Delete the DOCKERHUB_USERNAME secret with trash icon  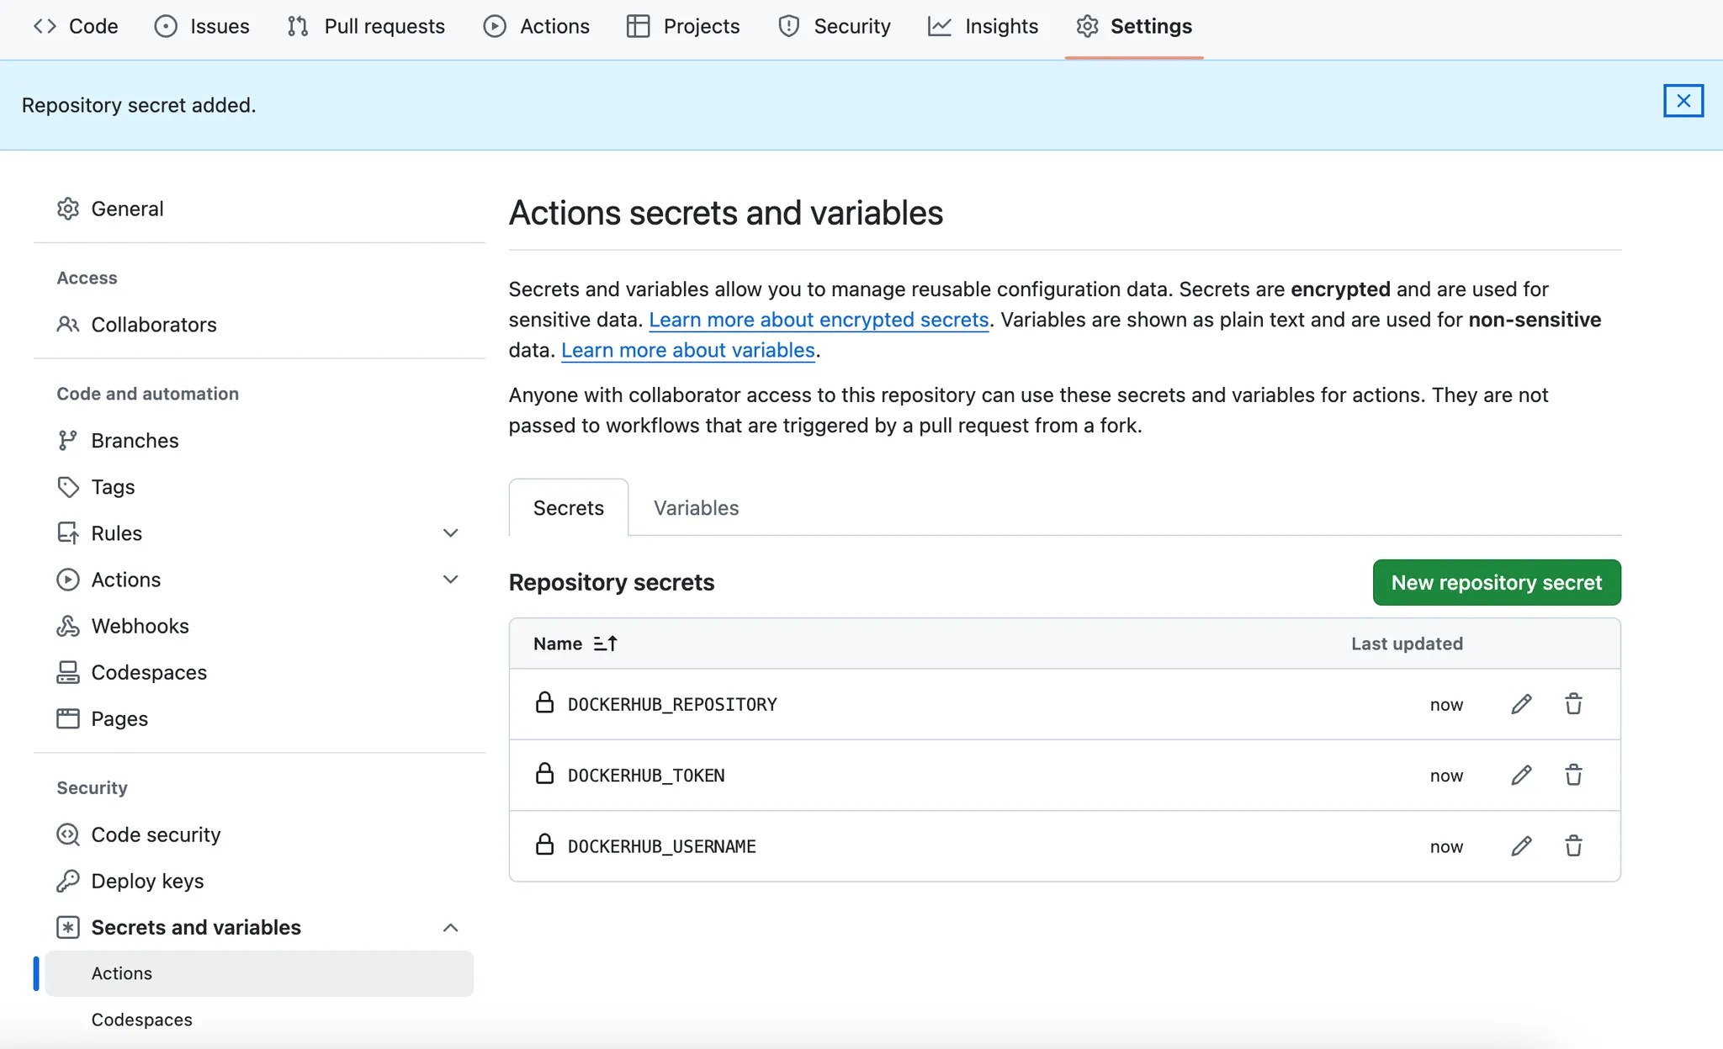[x=1573, y=846]
